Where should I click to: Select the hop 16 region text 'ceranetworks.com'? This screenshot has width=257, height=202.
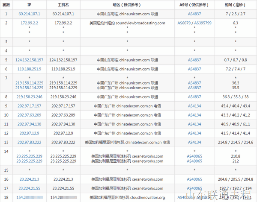147,179
